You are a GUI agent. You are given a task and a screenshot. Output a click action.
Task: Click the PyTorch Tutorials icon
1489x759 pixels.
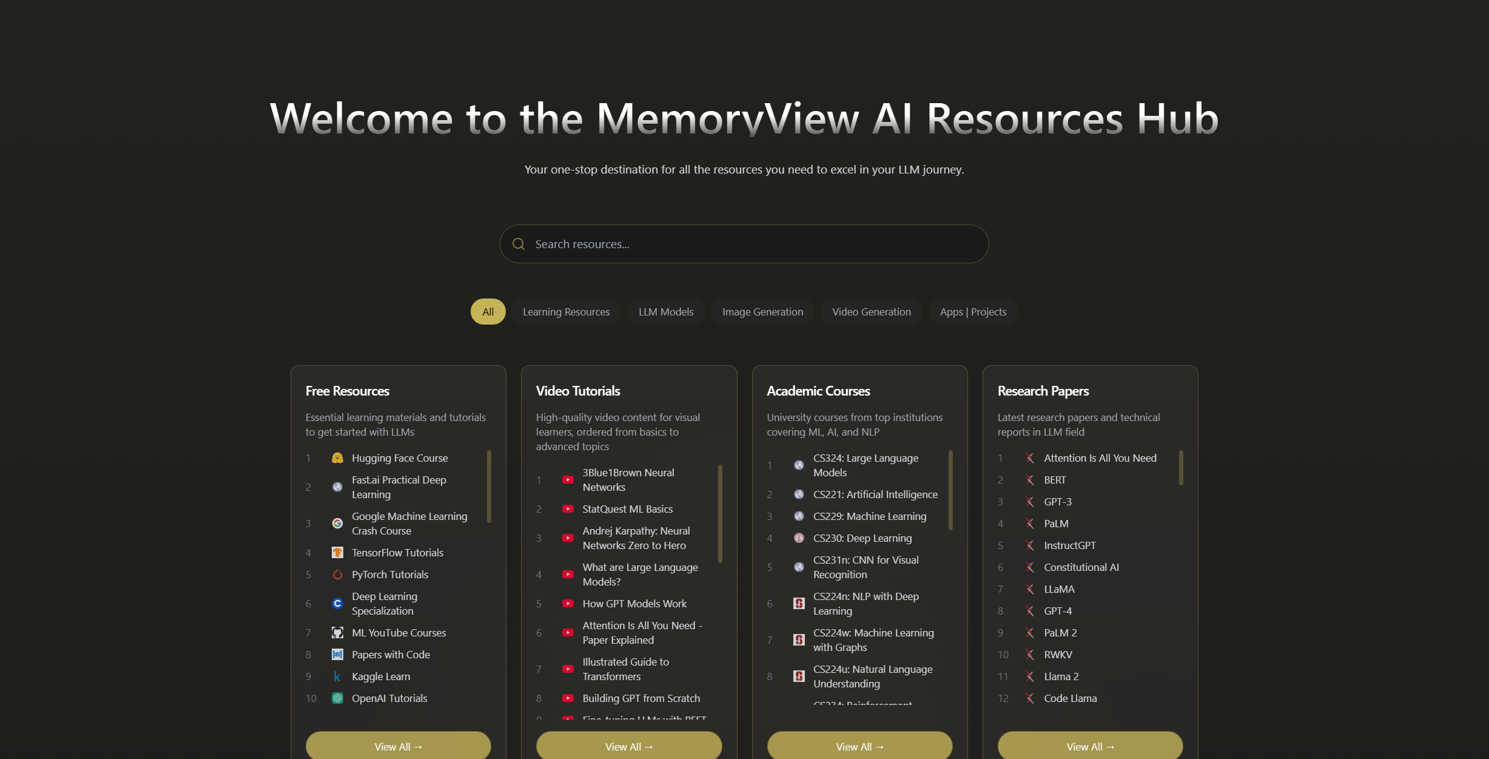(338, 574)
